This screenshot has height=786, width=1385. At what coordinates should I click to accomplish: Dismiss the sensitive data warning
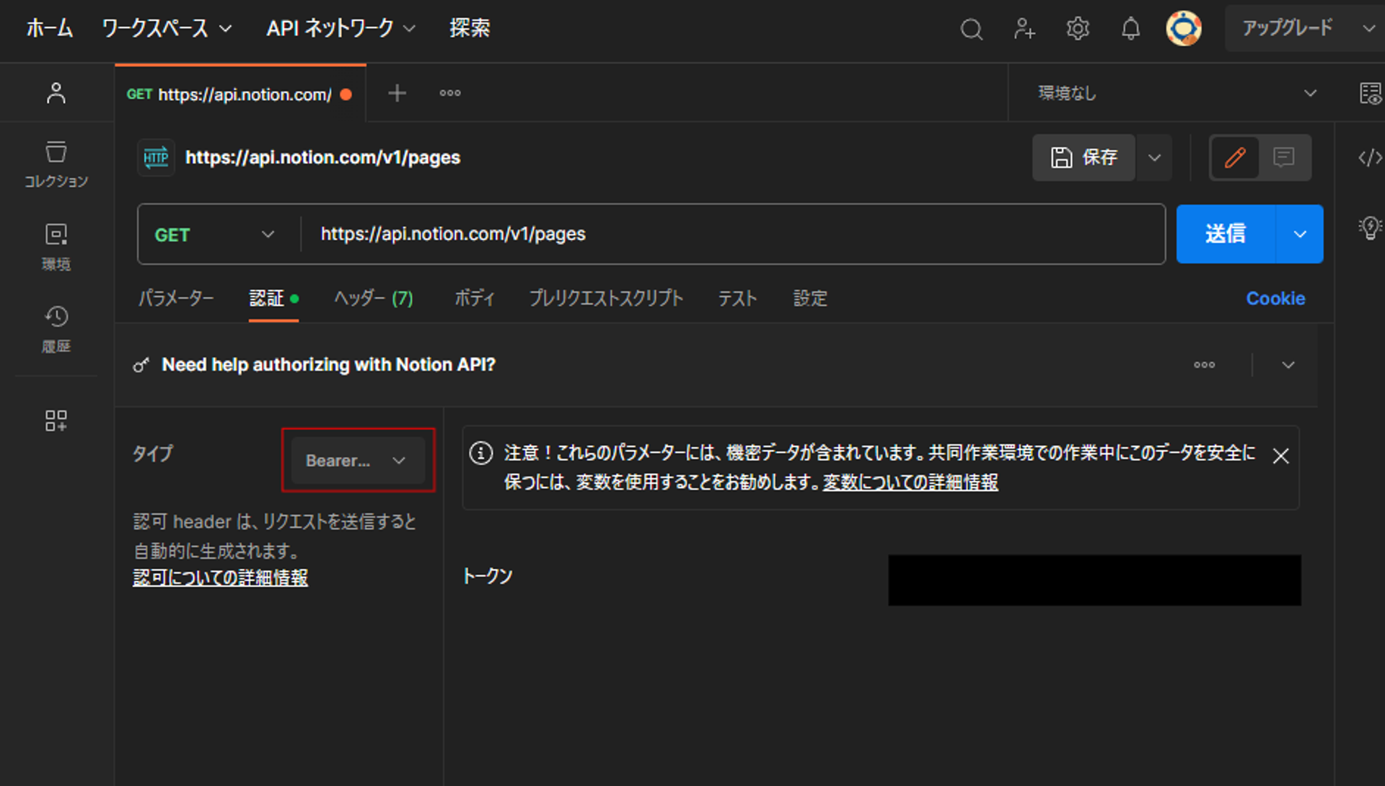[x=1281, y=455]
